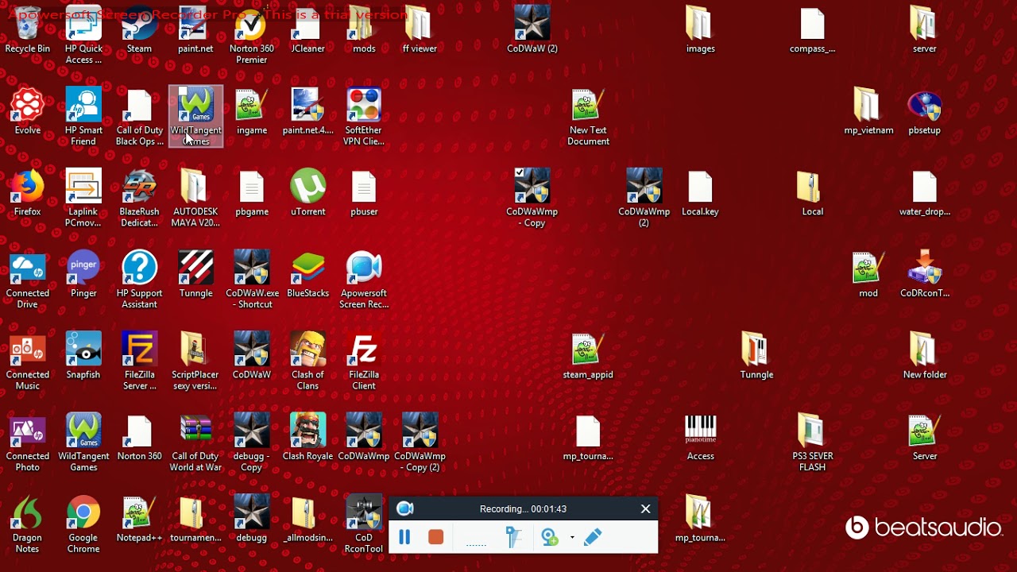Add webcam overlay in recorder toolbar
Viewport: 1017px width, 572px height.
550,538
